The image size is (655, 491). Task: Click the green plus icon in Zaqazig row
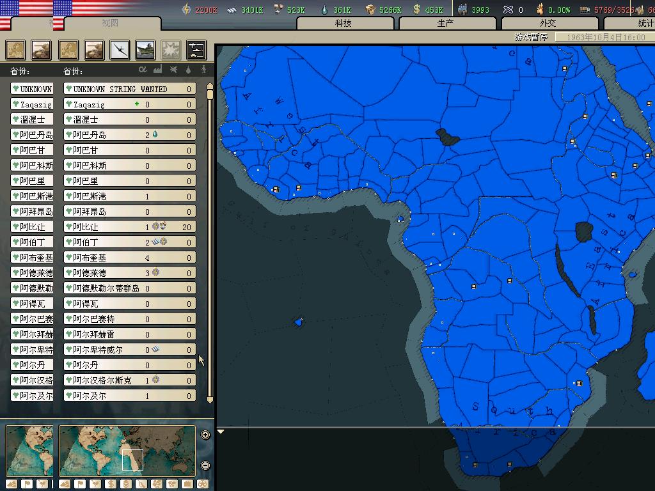pos(137,104)
